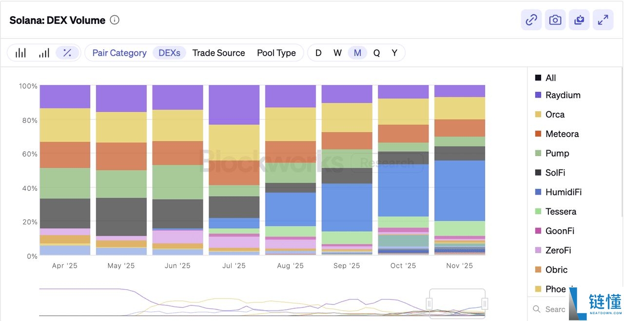Select the stacked bar chart view

pyautogui.click(x=44, y=53)
